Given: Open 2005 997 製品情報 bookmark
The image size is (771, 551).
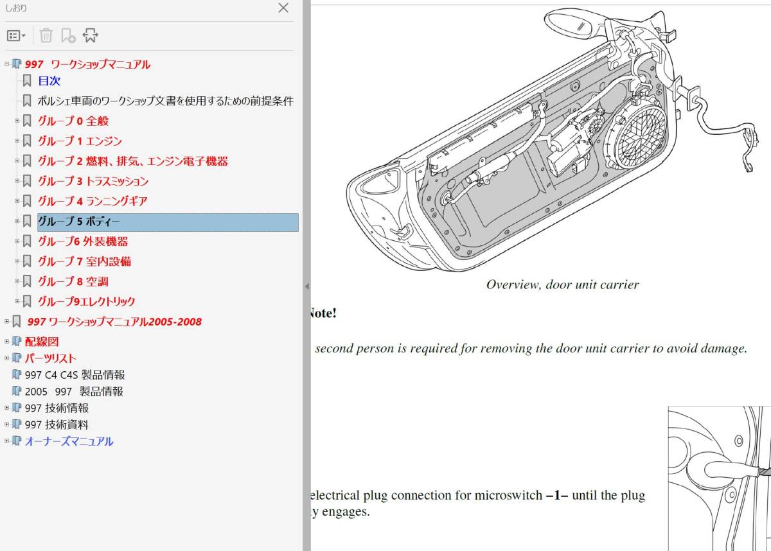Looking at the screenshot, I should (x=74, y=391).
